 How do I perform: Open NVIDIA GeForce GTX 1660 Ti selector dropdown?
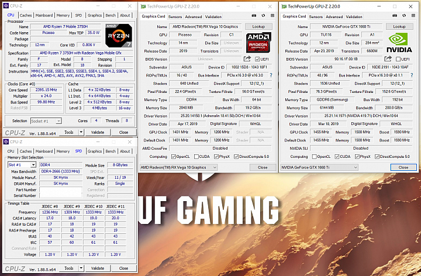tap(319, 167)
